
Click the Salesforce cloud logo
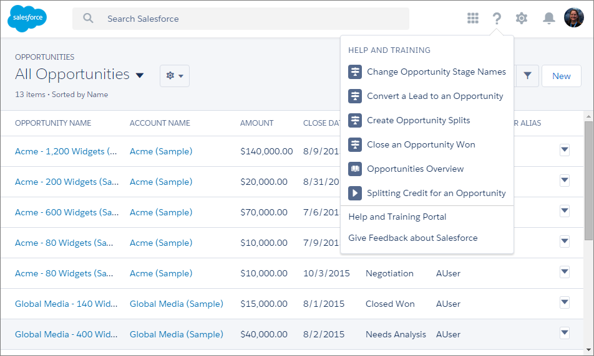pos(27,18)
